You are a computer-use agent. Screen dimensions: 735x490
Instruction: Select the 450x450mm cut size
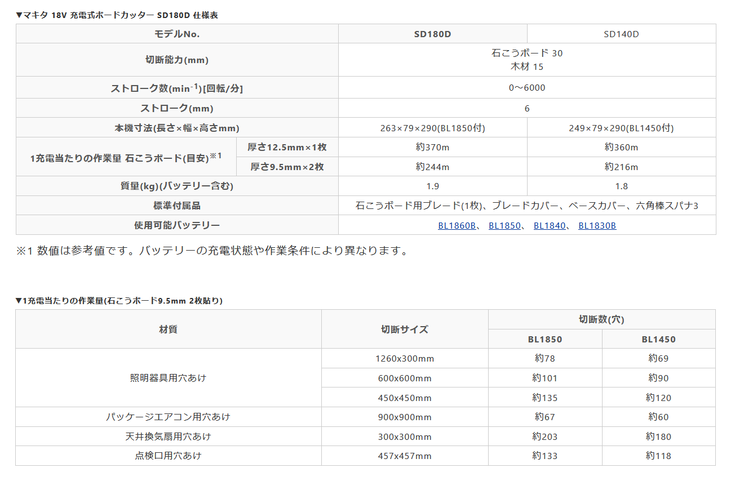(405, 398)
